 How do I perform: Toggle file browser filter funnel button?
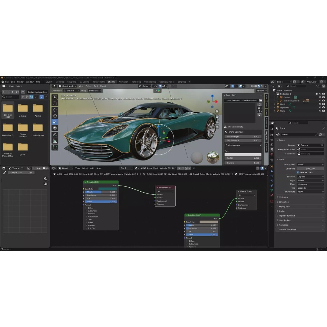pos(41,97)
